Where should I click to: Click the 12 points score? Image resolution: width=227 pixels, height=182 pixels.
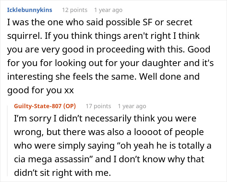click(x=75, y=10)
